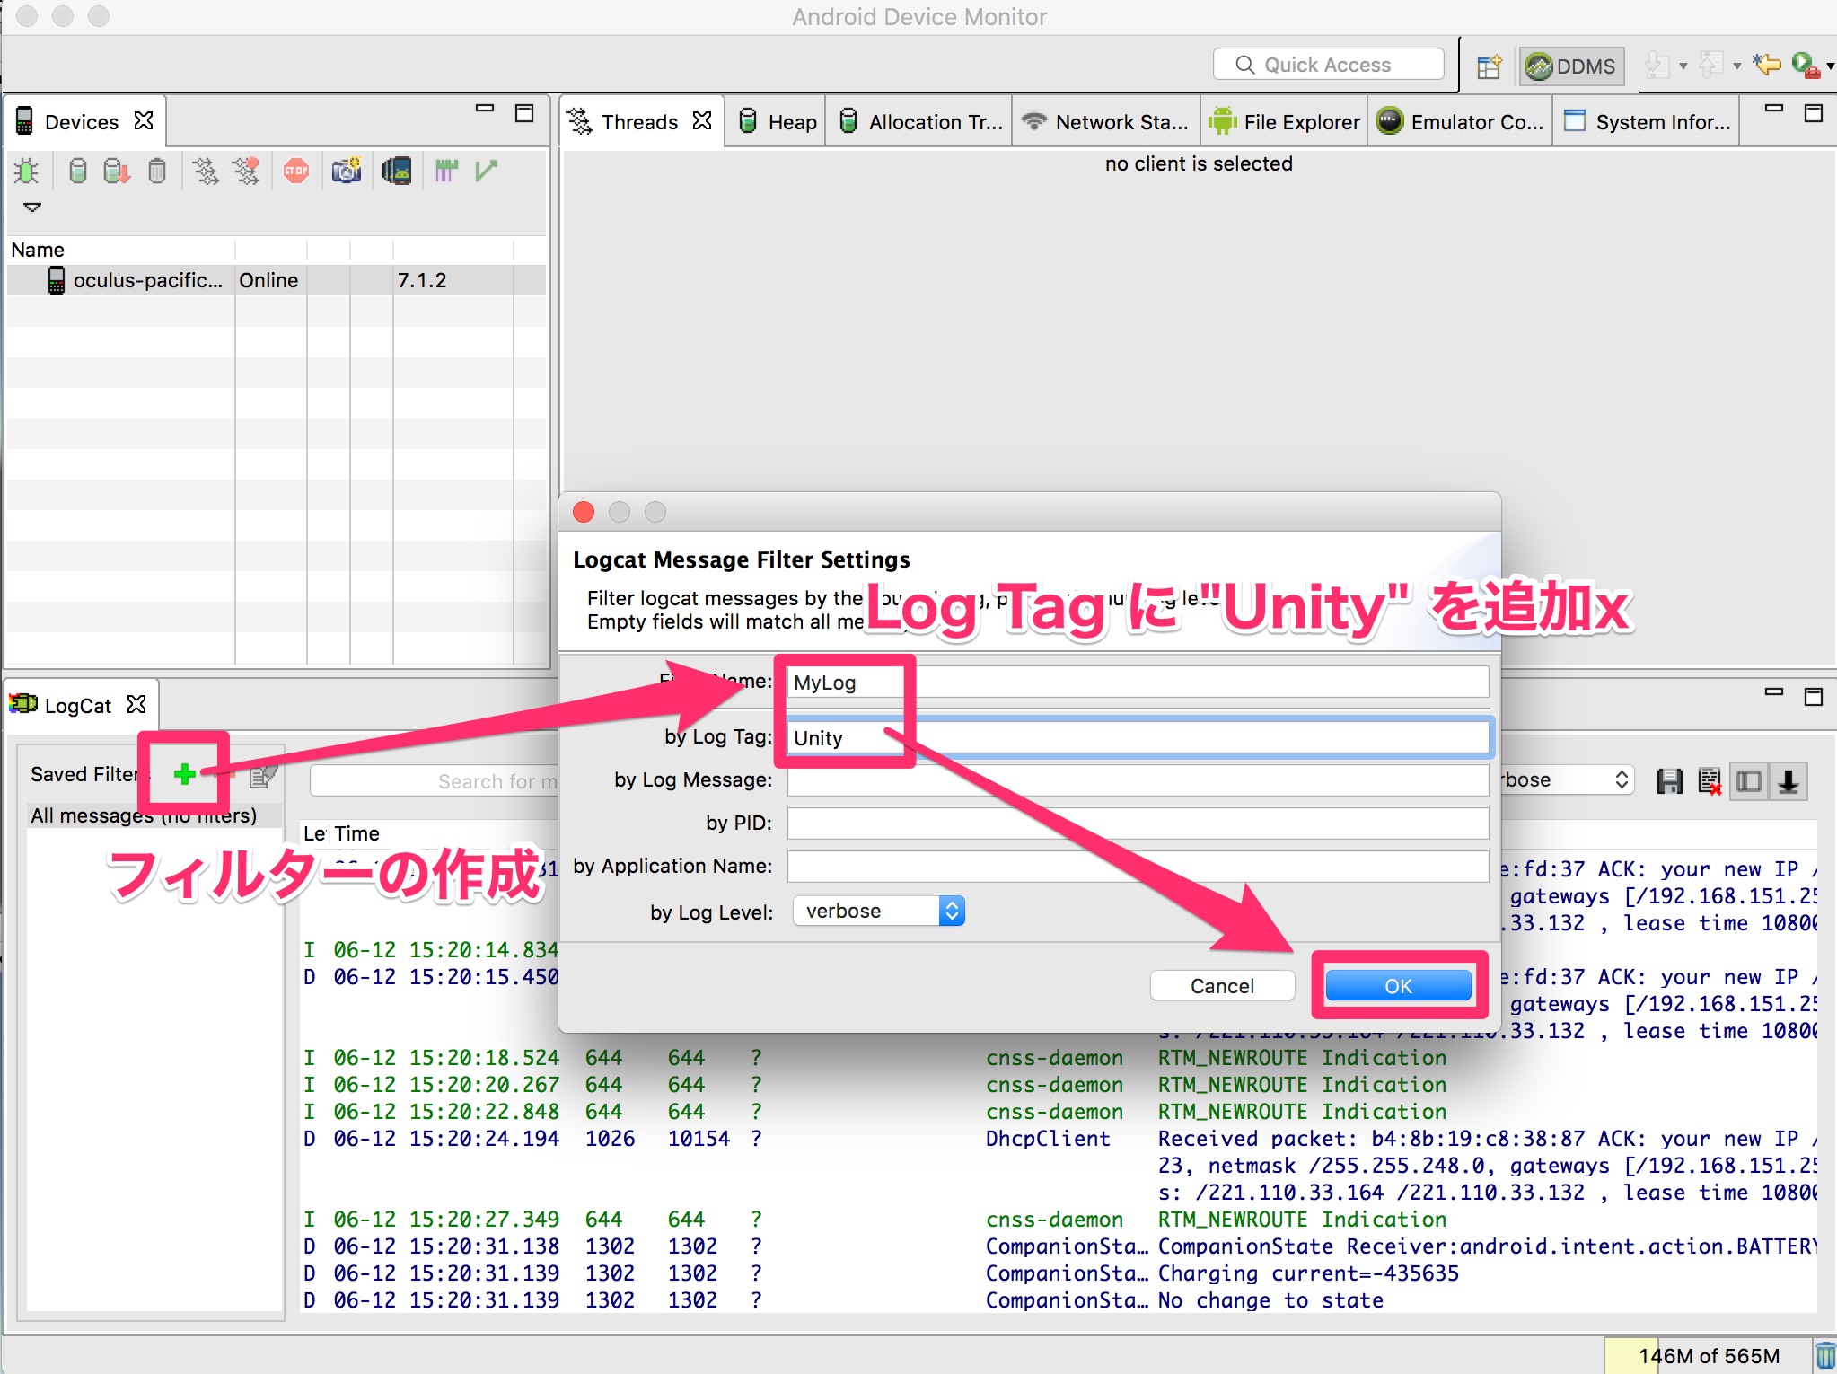
Task: Select the Update Heap icon
Action: click(76, 171)
